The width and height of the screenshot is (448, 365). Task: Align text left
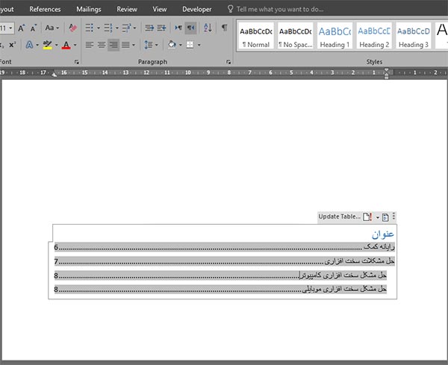click(90, 45)
